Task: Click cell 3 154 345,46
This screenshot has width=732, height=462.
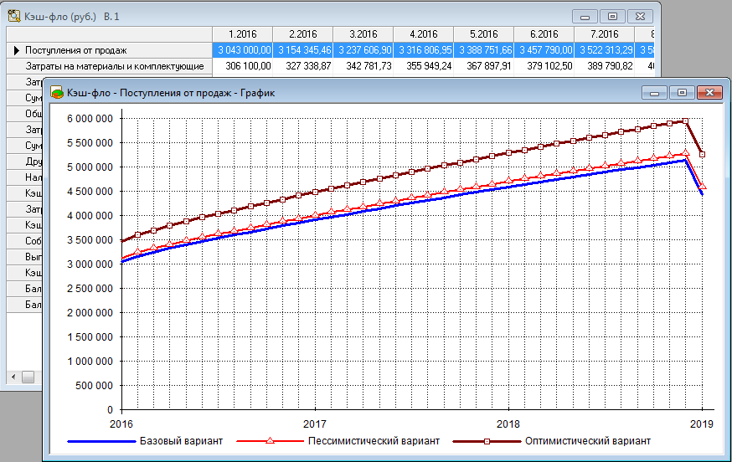Action: [302, 50]
